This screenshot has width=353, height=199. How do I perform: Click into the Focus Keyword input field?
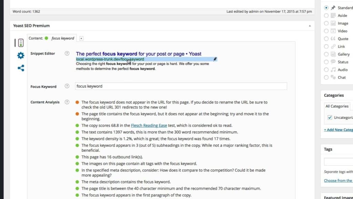click(x=181, y=86)
